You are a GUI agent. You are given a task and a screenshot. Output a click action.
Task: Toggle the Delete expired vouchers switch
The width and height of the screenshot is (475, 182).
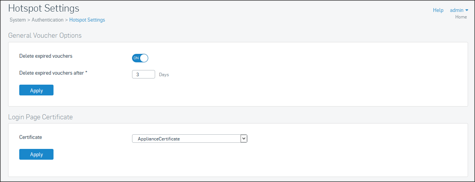(140, 58)
